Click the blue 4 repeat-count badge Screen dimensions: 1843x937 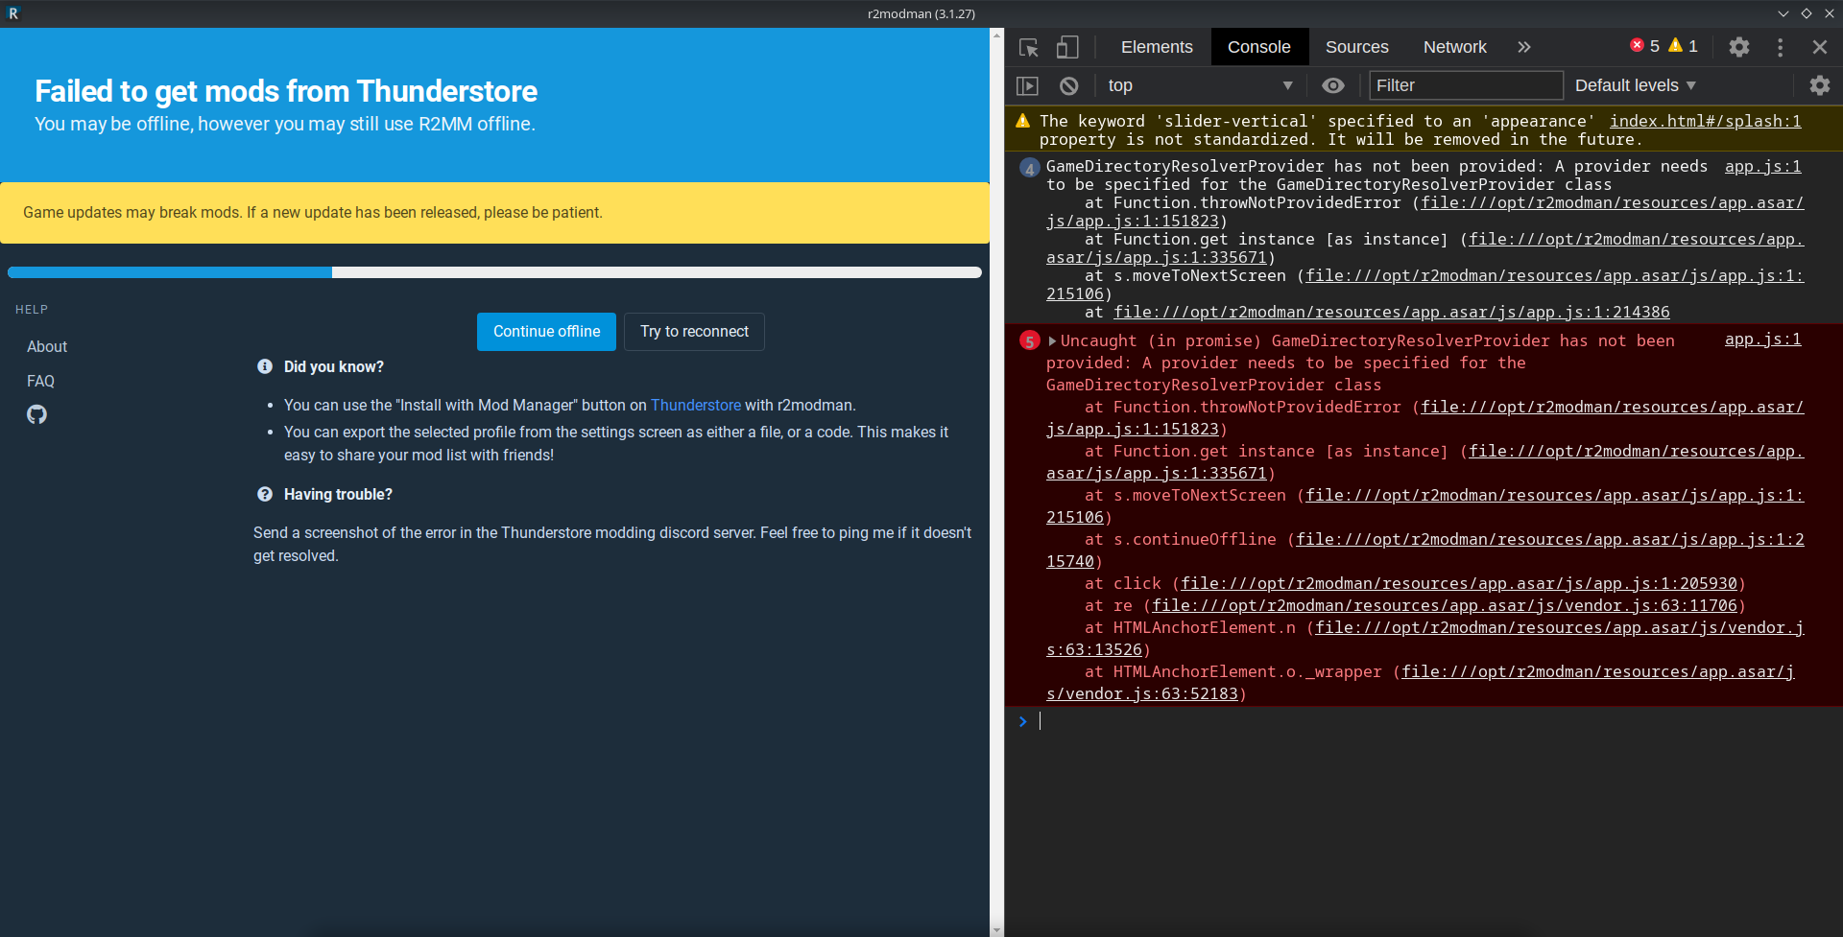pos(1029,169)
